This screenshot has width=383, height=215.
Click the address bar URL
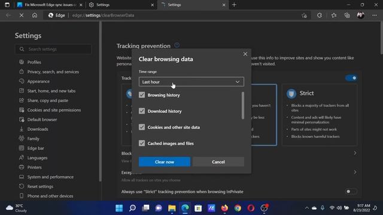click(103, 16)
